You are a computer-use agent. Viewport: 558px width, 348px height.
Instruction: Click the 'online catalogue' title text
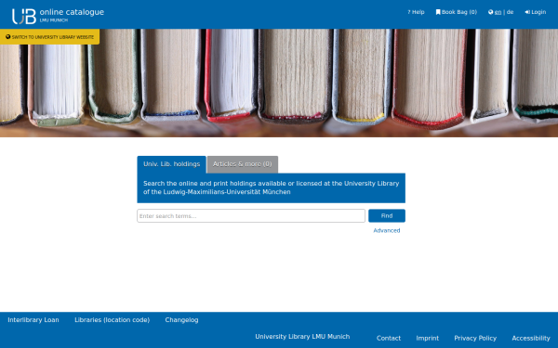[72, 12]
